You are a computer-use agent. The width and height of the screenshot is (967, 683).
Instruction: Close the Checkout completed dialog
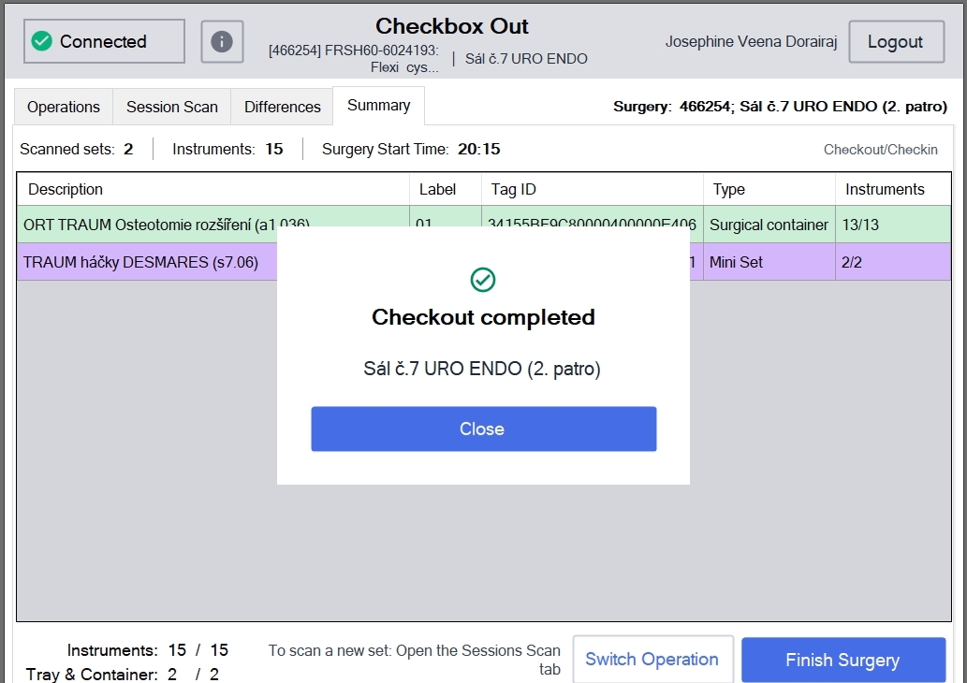click(x=483, y=429)
